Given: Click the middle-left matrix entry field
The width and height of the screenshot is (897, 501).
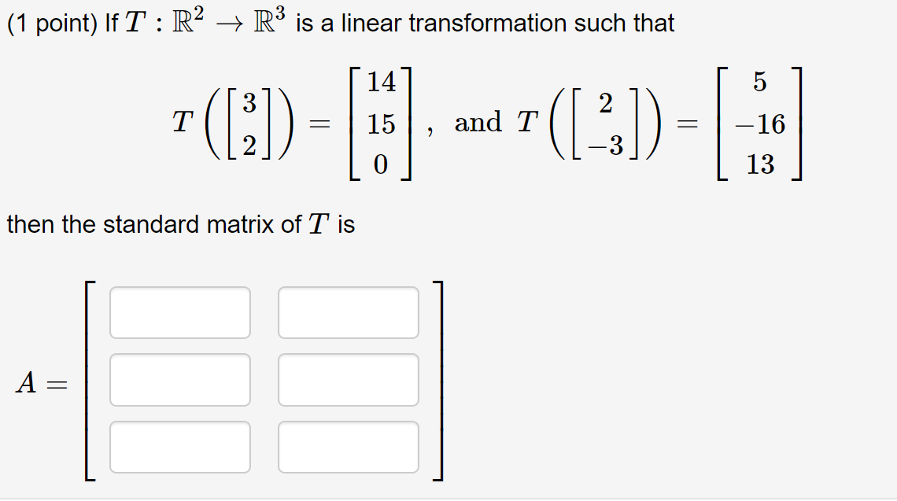Looking at the screenshot, I should [180, 380].
